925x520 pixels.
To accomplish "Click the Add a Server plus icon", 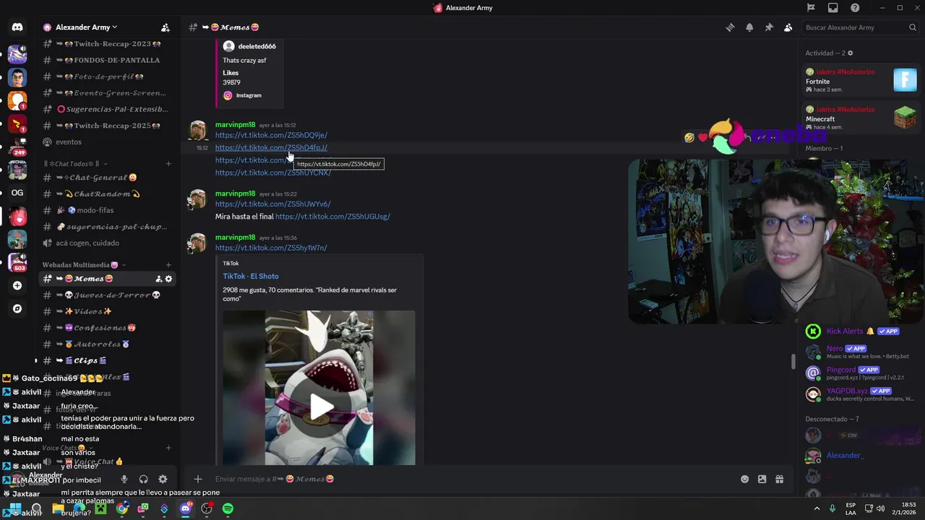I will [x=17, y=285].
